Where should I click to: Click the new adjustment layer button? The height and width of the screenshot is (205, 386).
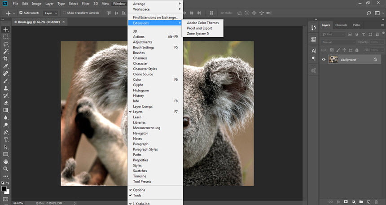354,202
